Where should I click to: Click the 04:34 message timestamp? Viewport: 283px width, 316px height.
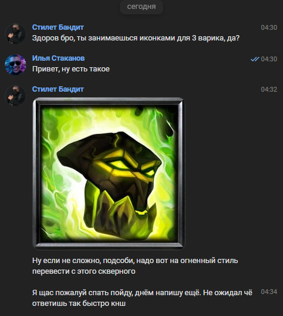click(x=269, y=292)
